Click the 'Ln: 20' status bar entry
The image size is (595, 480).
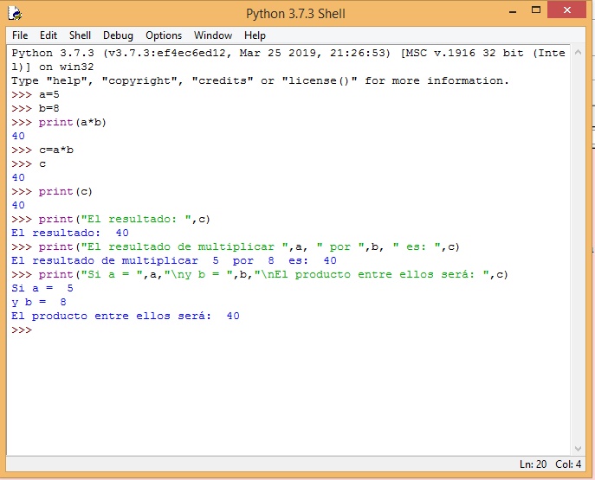tap(533, 464)
